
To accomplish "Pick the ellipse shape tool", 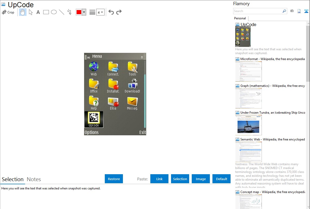I will point(54,12).
